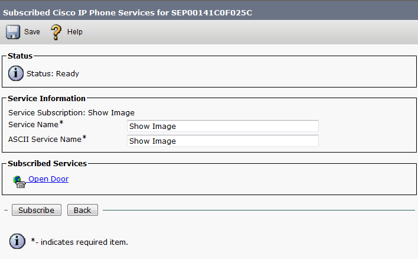The image size is (418, 259).
Task: Click the required-item info icon at bottom
Action: click(16, 241)
